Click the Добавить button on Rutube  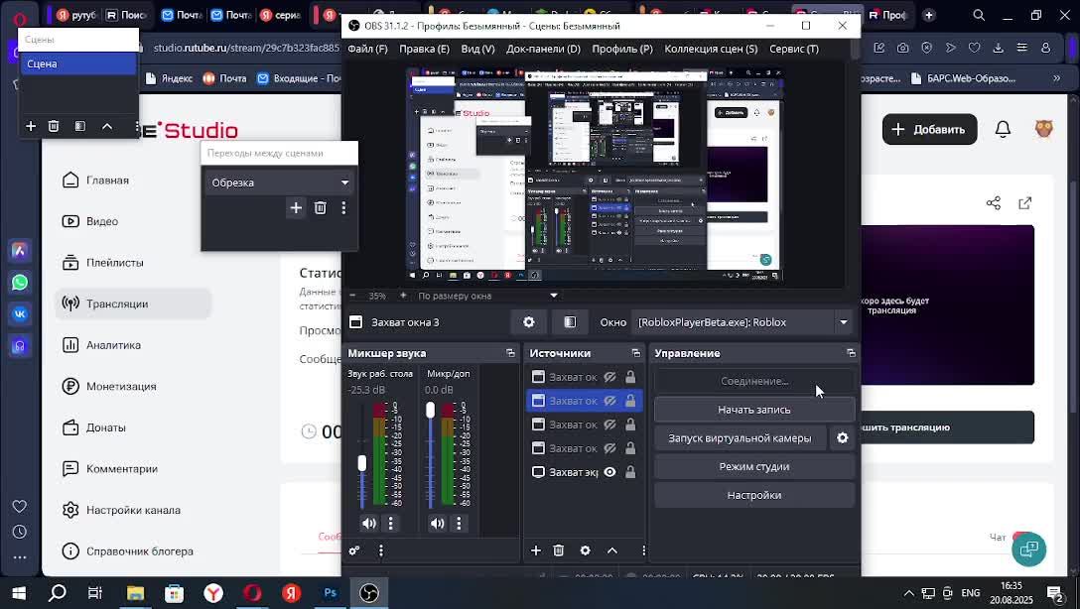929,129
